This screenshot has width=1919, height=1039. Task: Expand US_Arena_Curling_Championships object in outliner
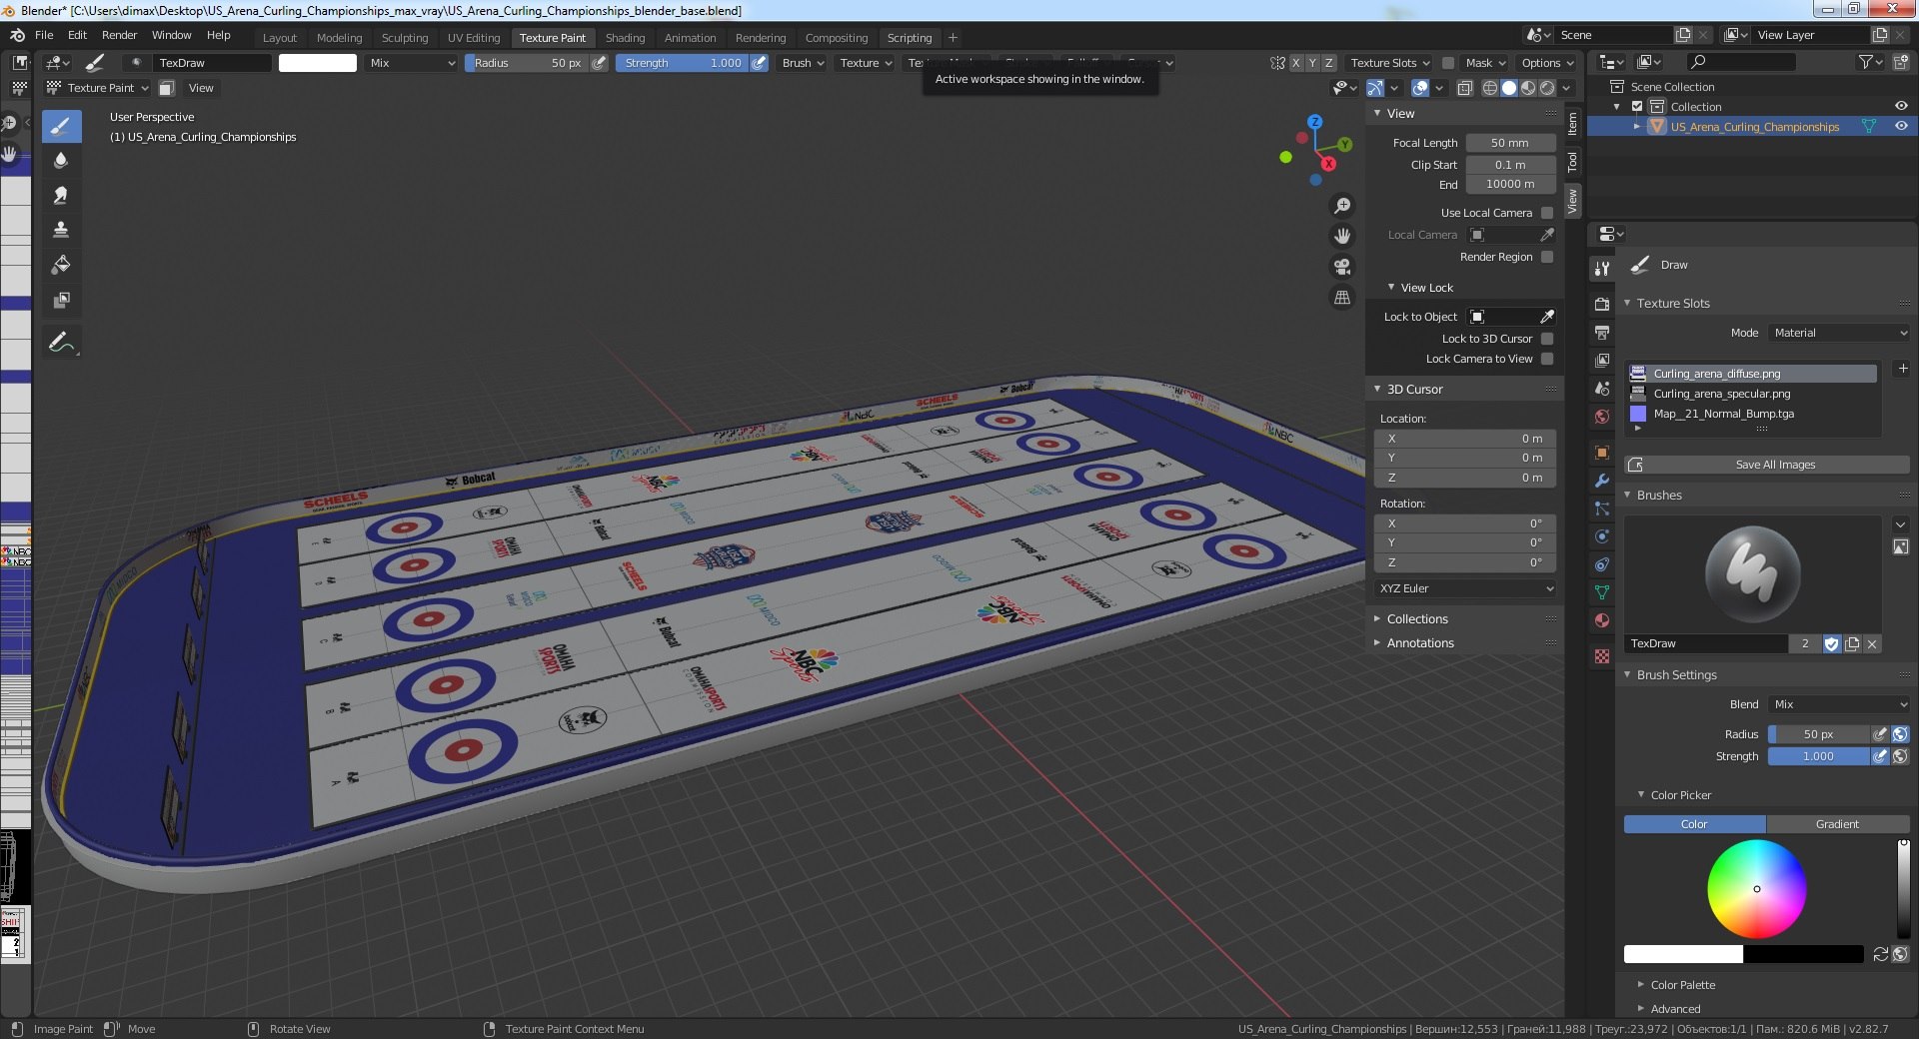click(x=1636, y=127)
